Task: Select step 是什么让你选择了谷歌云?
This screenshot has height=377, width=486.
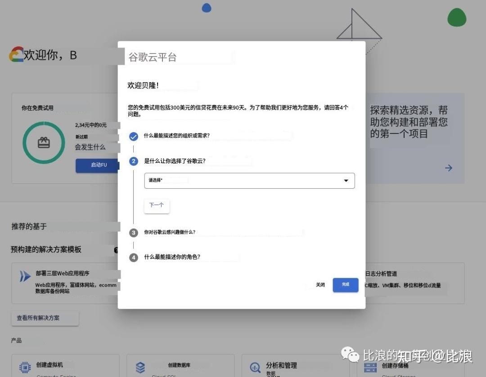Action: [175, 161]
